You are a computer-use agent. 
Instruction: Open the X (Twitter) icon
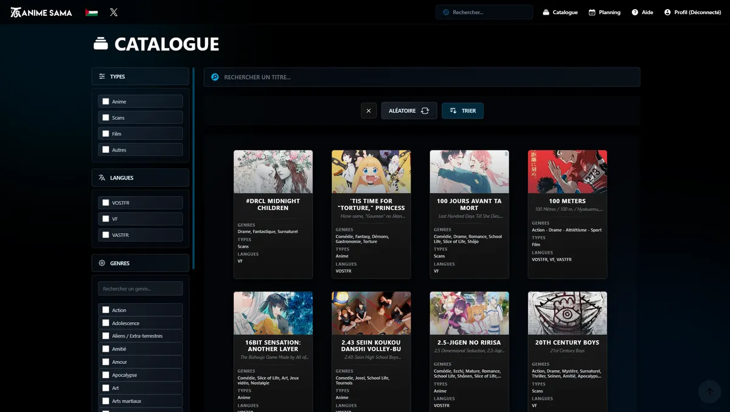tap(113, 12)
